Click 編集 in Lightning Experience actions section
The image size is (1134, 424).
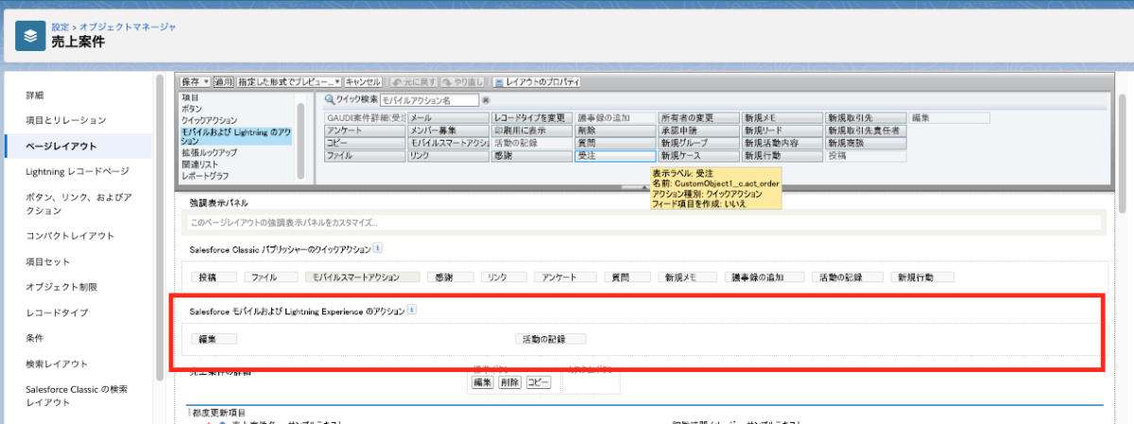click(214, 338)
